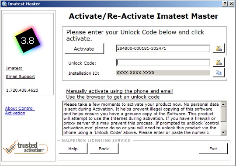Click Imatest Master title bar icon
Screen dimensions: 236x166
(4, 4)
